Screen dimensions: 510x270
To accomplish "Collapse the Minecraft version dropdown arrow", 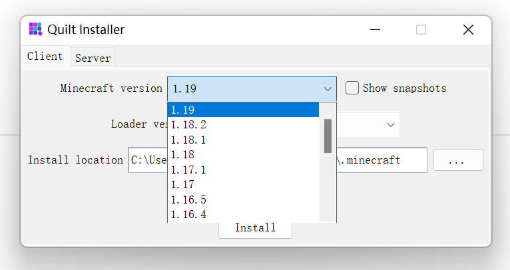I will tap(328, 88).
